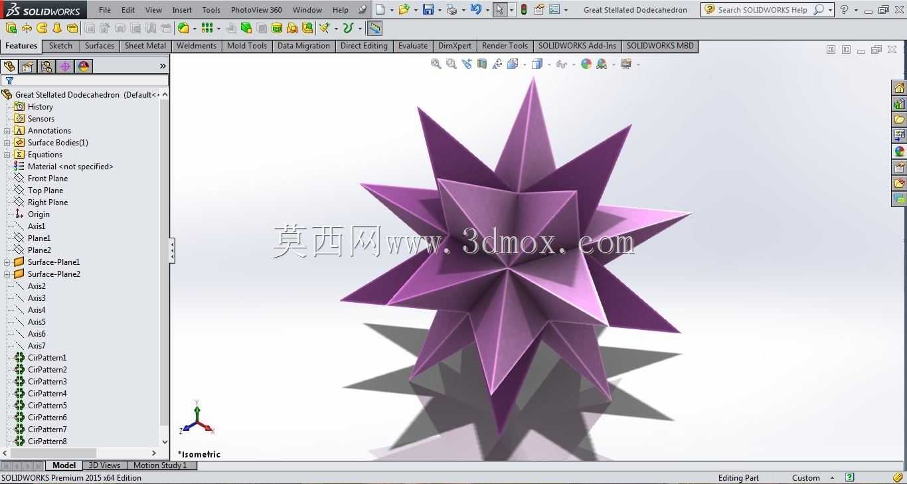Select Axis5 in the feature tree

click(x=37, y=322)
